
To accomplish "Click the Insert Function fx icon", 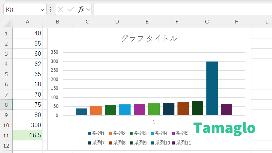I will point(81,10).
